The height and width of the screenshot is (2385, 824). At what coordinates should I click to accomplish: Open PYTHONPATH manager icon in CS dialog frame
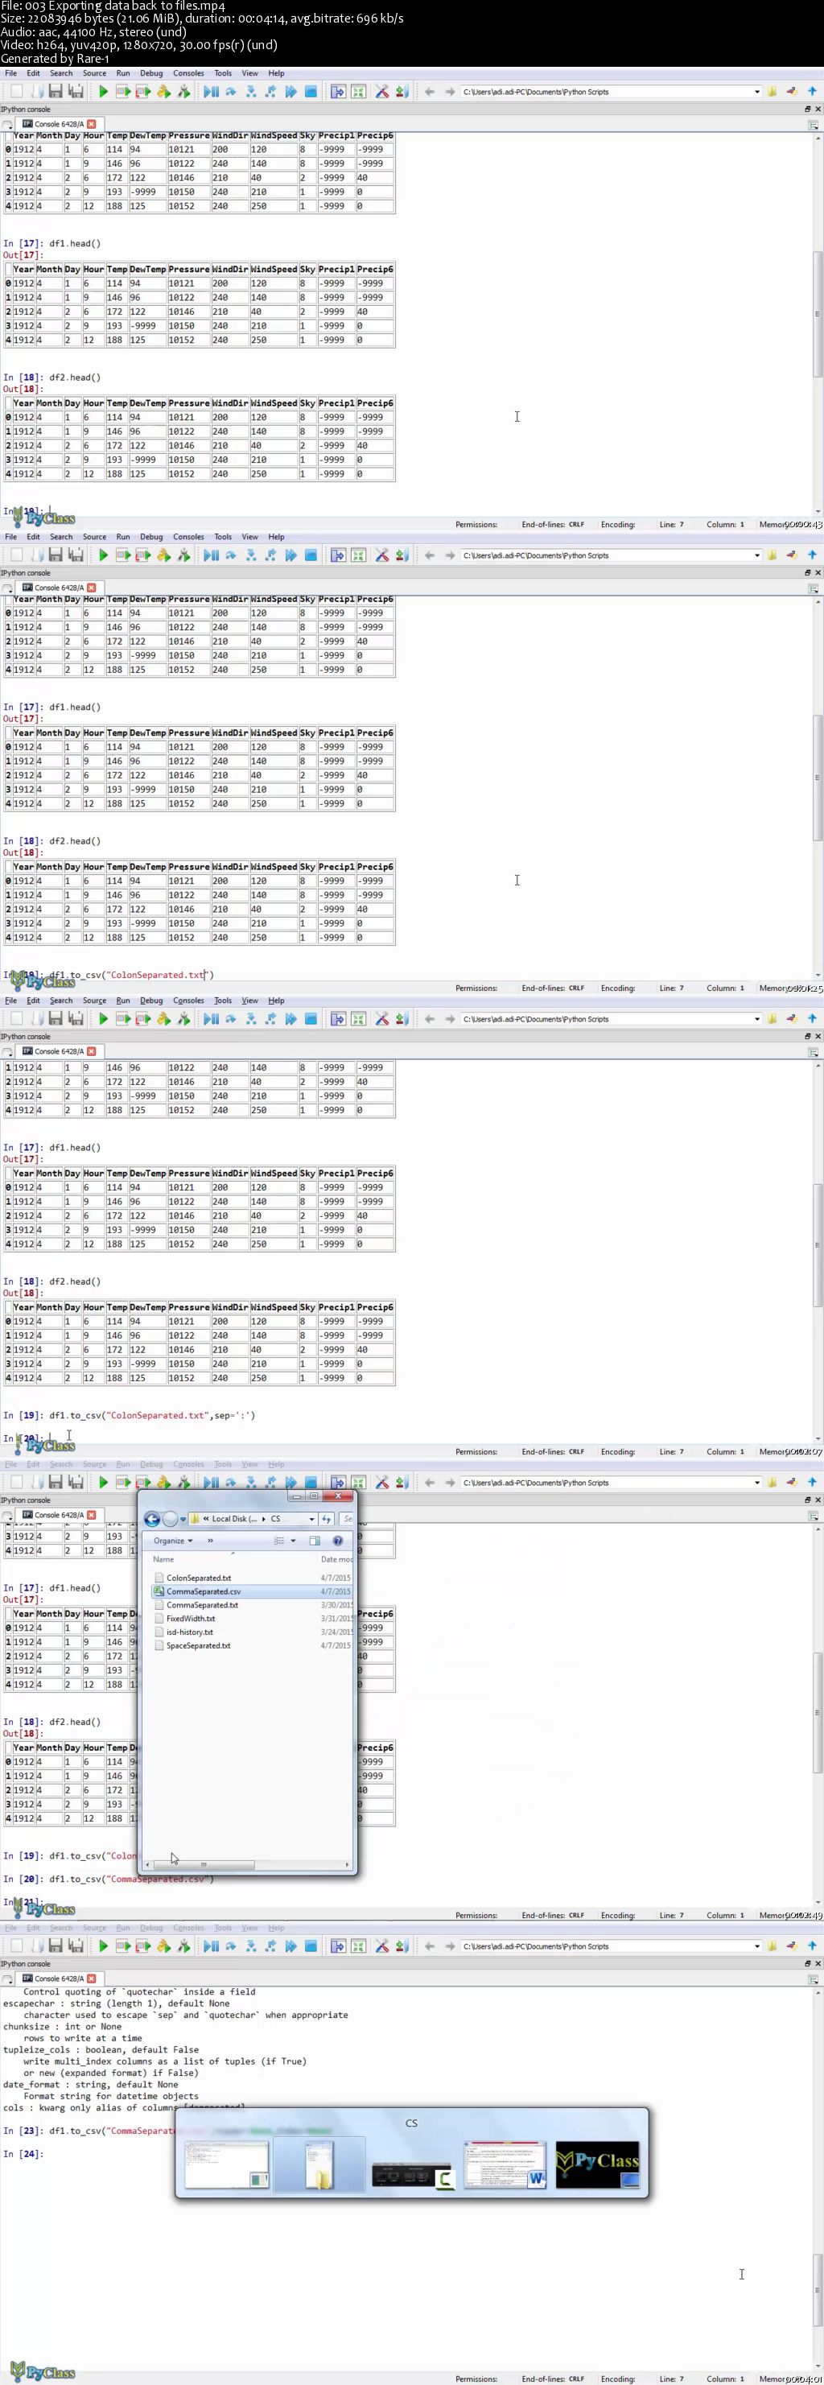pyautogui.click(x=402, y=1483)
